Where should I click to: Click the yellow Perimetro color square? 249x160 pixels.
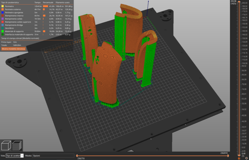(2, 6)
